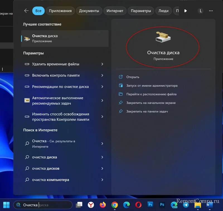Click the back arrow in search panel

coord(26,11)
